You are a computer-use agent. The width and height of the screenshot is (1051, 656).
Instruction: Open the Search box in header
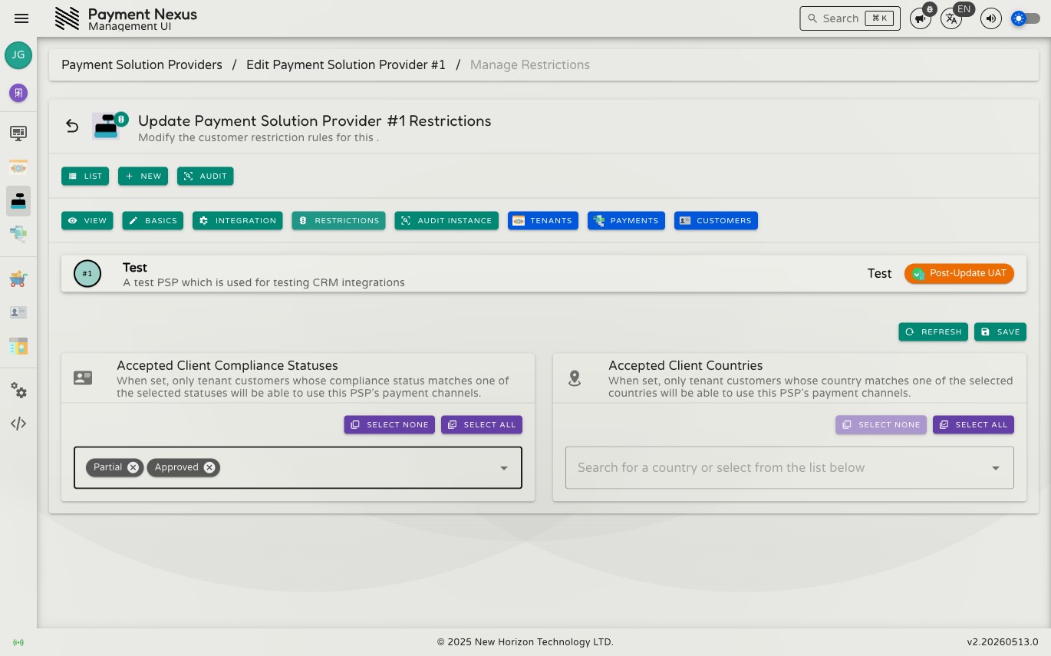(850, 18)
